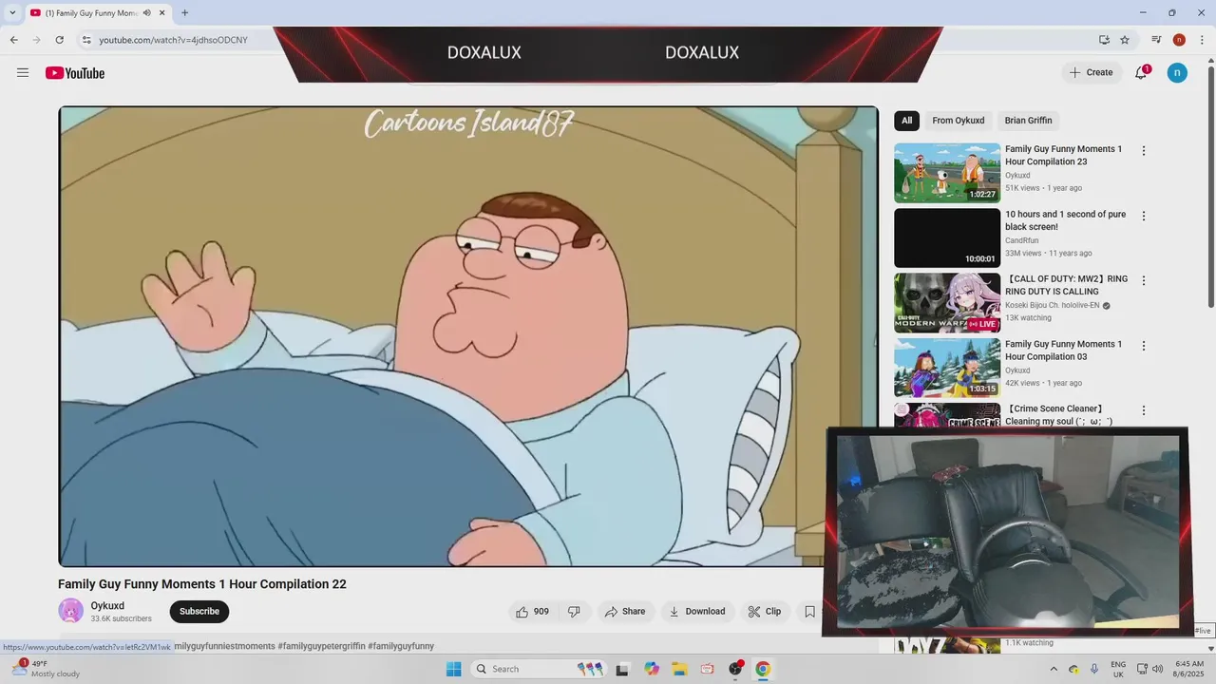Click the microphone tray icon
The image size is (1216, 684).
pos(1094,669)
